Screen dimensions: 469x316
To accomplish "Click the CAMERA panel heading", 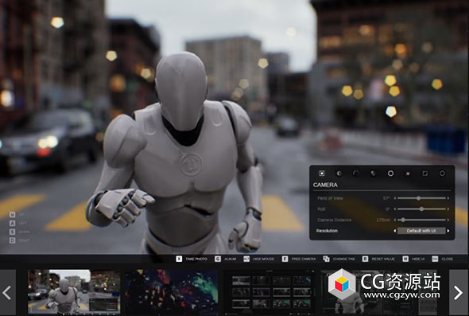I will (x=325, y=185).
